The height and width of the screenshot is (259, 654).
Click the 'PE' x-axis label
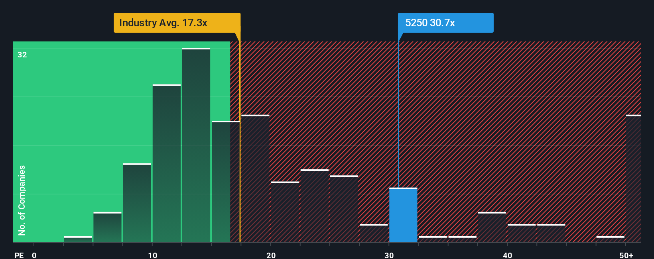(x=19, y=255)
